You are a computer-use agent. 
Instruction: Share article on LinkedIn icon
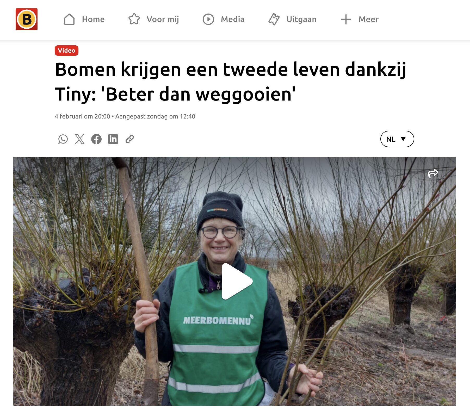pyautogui.click(x=113, y=139)
